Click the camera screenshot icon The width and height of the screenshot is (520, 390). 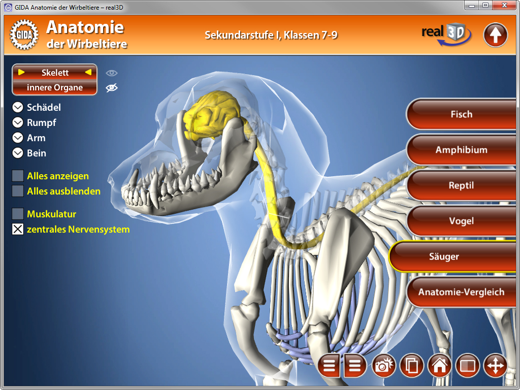tap(384, 366)
